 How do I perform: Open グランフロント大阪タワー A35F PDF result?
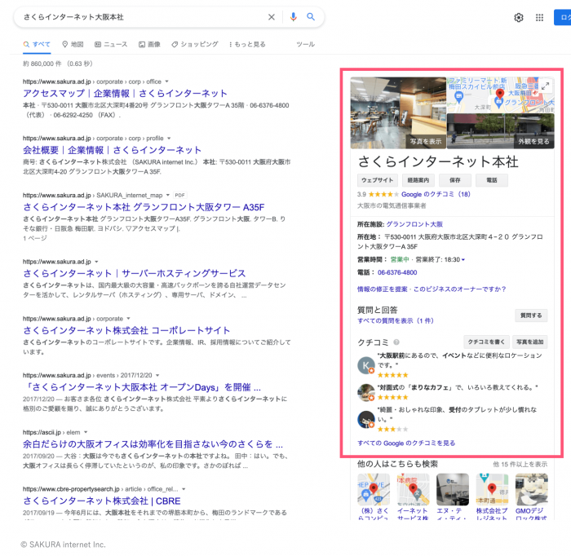(144, 207)
